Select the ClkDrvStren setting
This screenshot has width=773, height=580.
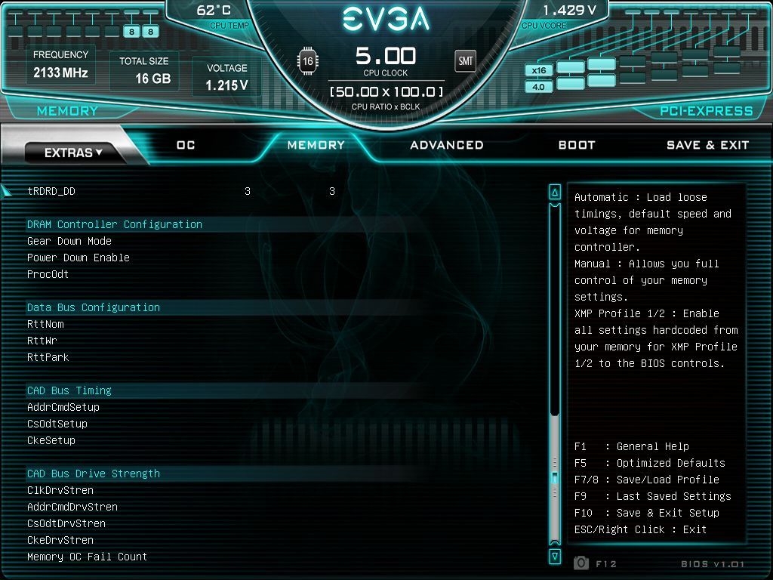click(60, 490)
